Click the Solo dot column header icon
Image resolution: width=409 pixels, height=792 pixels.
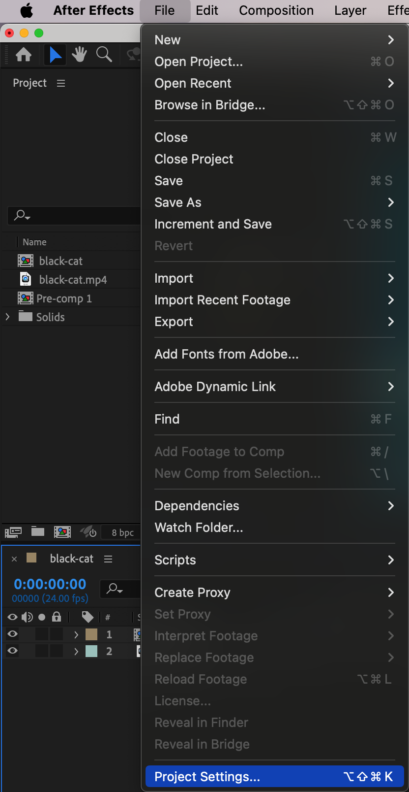pyautogui.click(x=42, y=617)
